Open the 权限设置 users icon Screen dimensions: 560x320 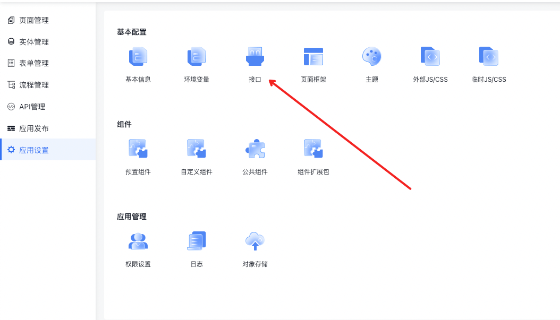138,241
